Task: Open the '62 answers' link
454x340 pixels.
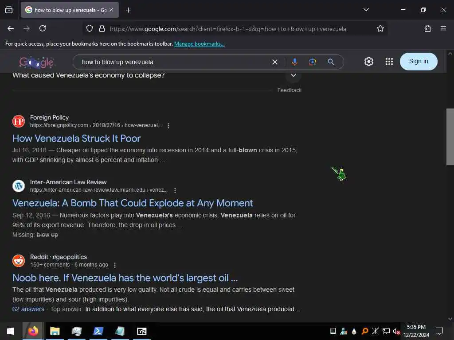Action: [x=28, y=309]
